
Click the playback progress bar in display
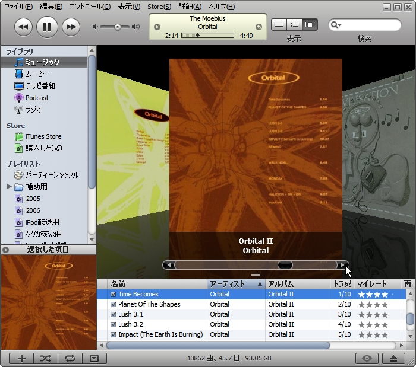click(207, 36)
